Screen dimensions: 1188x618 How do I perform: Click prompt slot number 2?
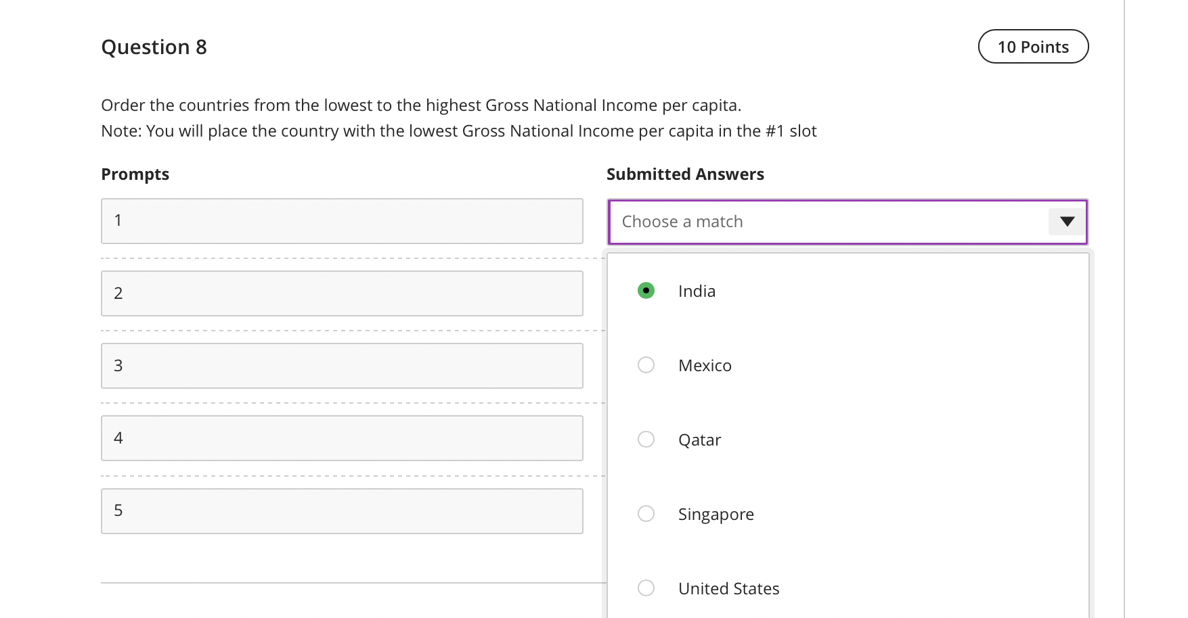pos(342,293)
